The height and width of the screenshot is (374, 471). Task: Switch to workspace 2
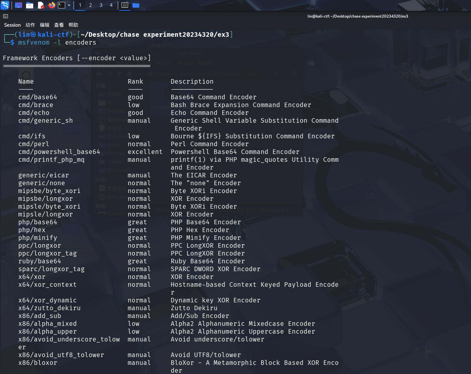pyautogui.click(x=91, y=5)
